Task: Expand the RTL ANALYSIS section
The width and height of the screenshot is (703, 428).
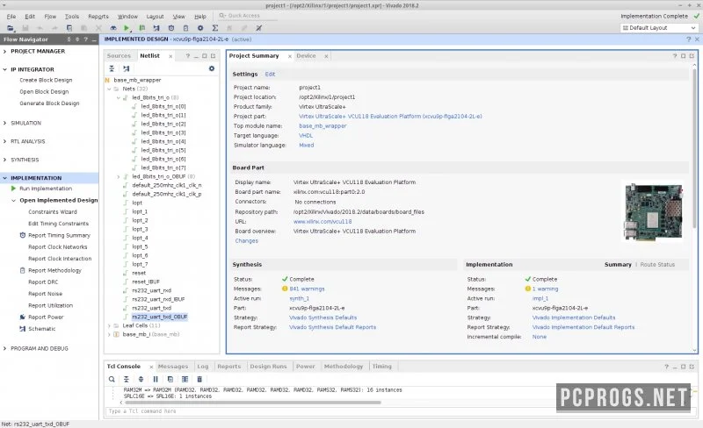Action: (5, 141)
